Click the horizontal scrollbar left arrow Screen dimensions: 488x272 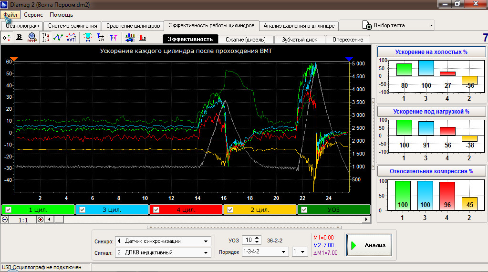coord(49,220)
